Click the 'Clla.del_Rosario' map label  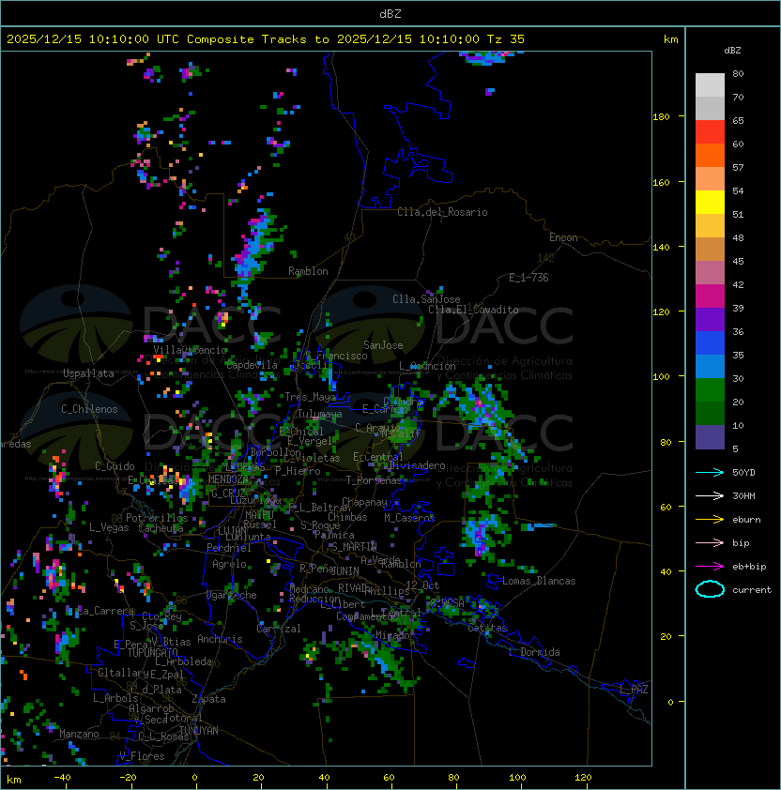tap(442, 212)
